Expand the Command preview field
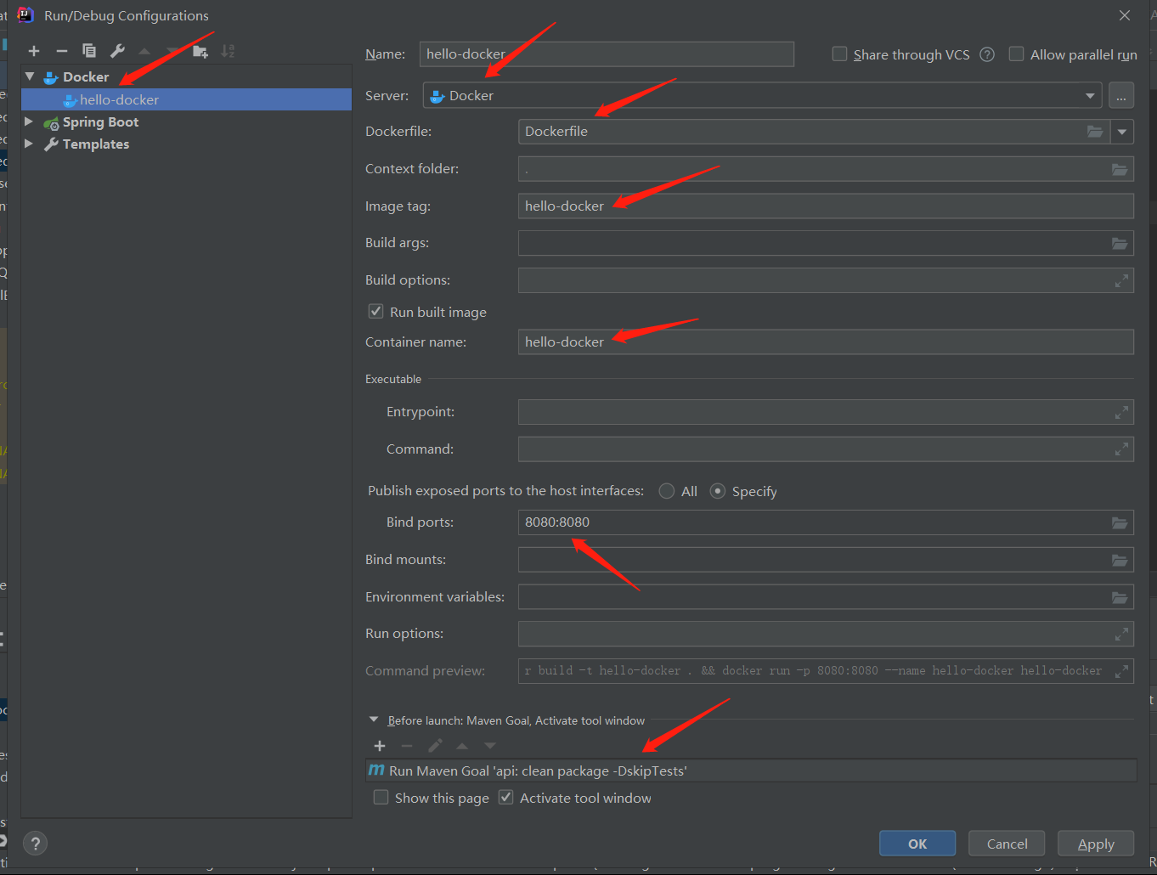This screenshot has width=1157, height=875. [1121, 671]
